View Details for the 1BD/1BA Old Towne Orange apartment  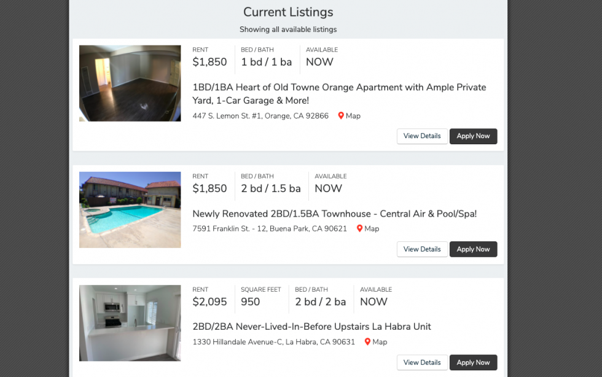coord(422,136)
